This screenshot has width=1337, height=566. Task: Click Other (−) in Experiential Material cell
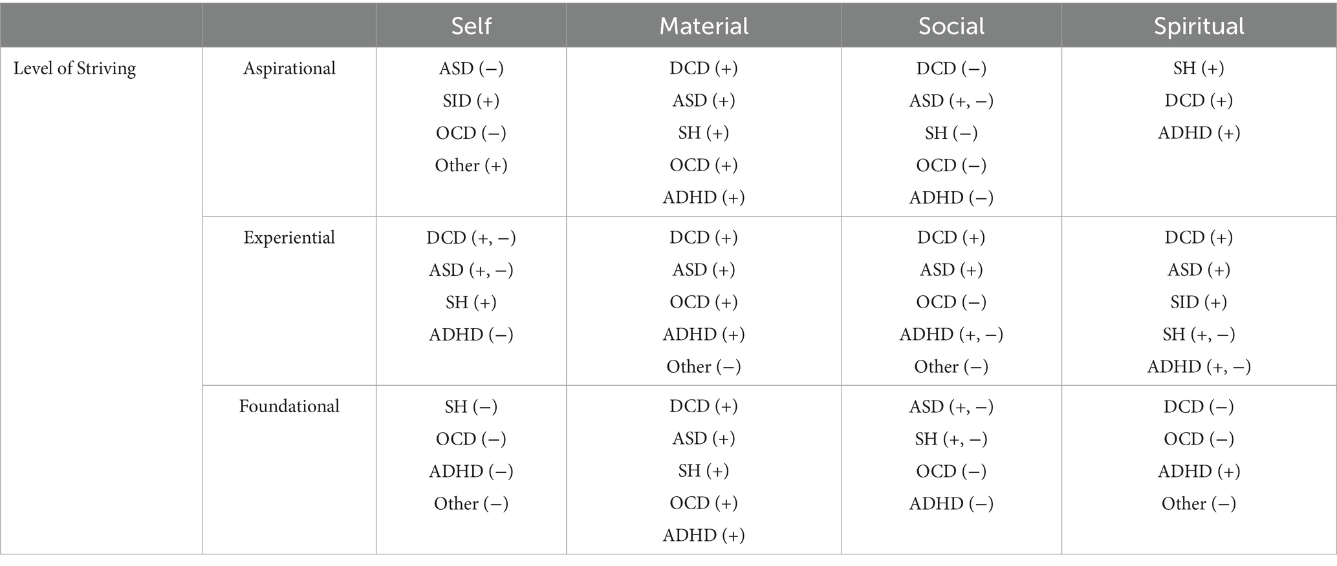(704, 367)
